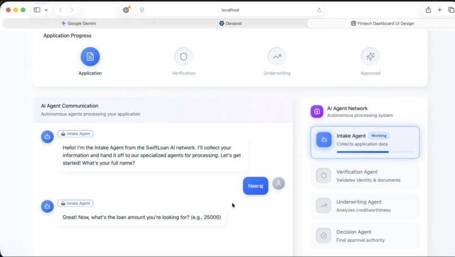Viewport: 455px width, 257px height.
Task: Click the Application step document icon
Action: [x=90, y=56]
